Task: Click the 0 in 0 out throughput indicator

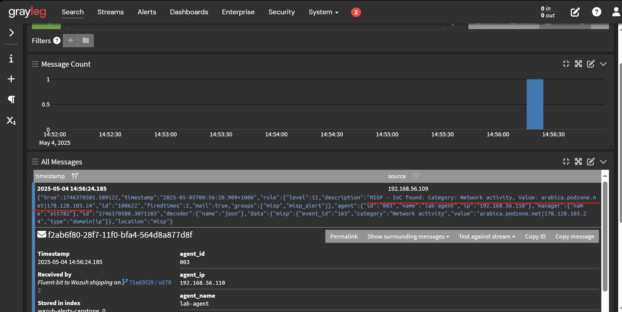Action: pyautogui.click(x=548, y=12)
